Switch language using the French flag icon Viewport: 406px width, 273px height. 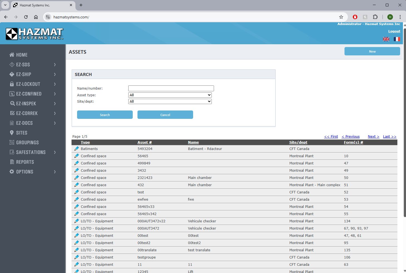pyautogui.click(x=397, y=39)
